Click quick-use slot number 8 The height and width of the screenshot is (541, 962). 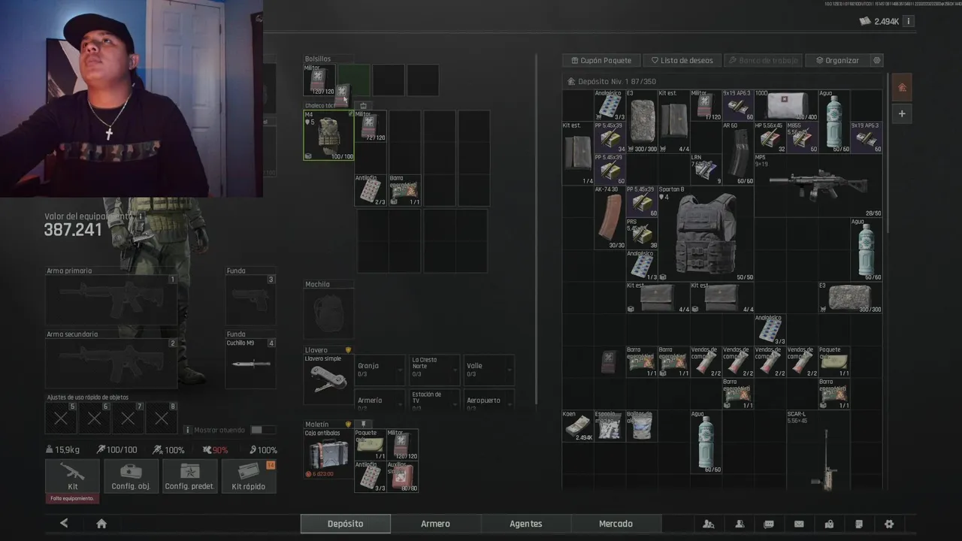point(162,419)
